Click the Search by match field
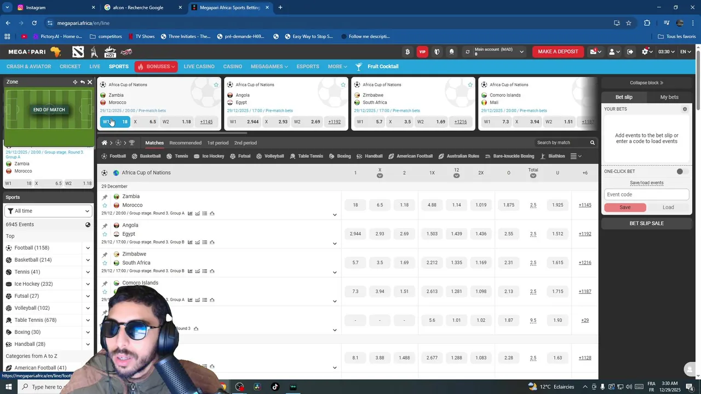The width and height of the screenshot is (701, 394). [x=561, y=143]
